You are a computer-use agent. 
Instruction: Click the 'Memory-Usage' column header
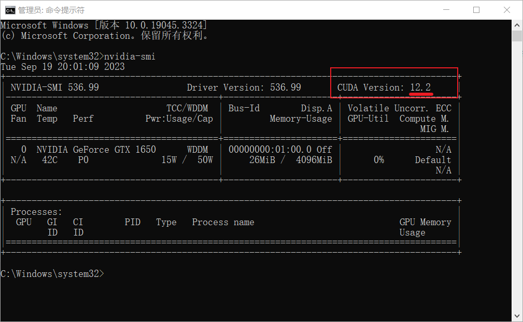tap(301, 119)
